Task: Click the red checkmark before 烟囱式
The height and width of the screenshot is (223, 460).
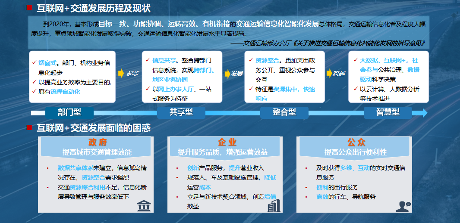Action: pyautogui.click(x=34, y=62)
